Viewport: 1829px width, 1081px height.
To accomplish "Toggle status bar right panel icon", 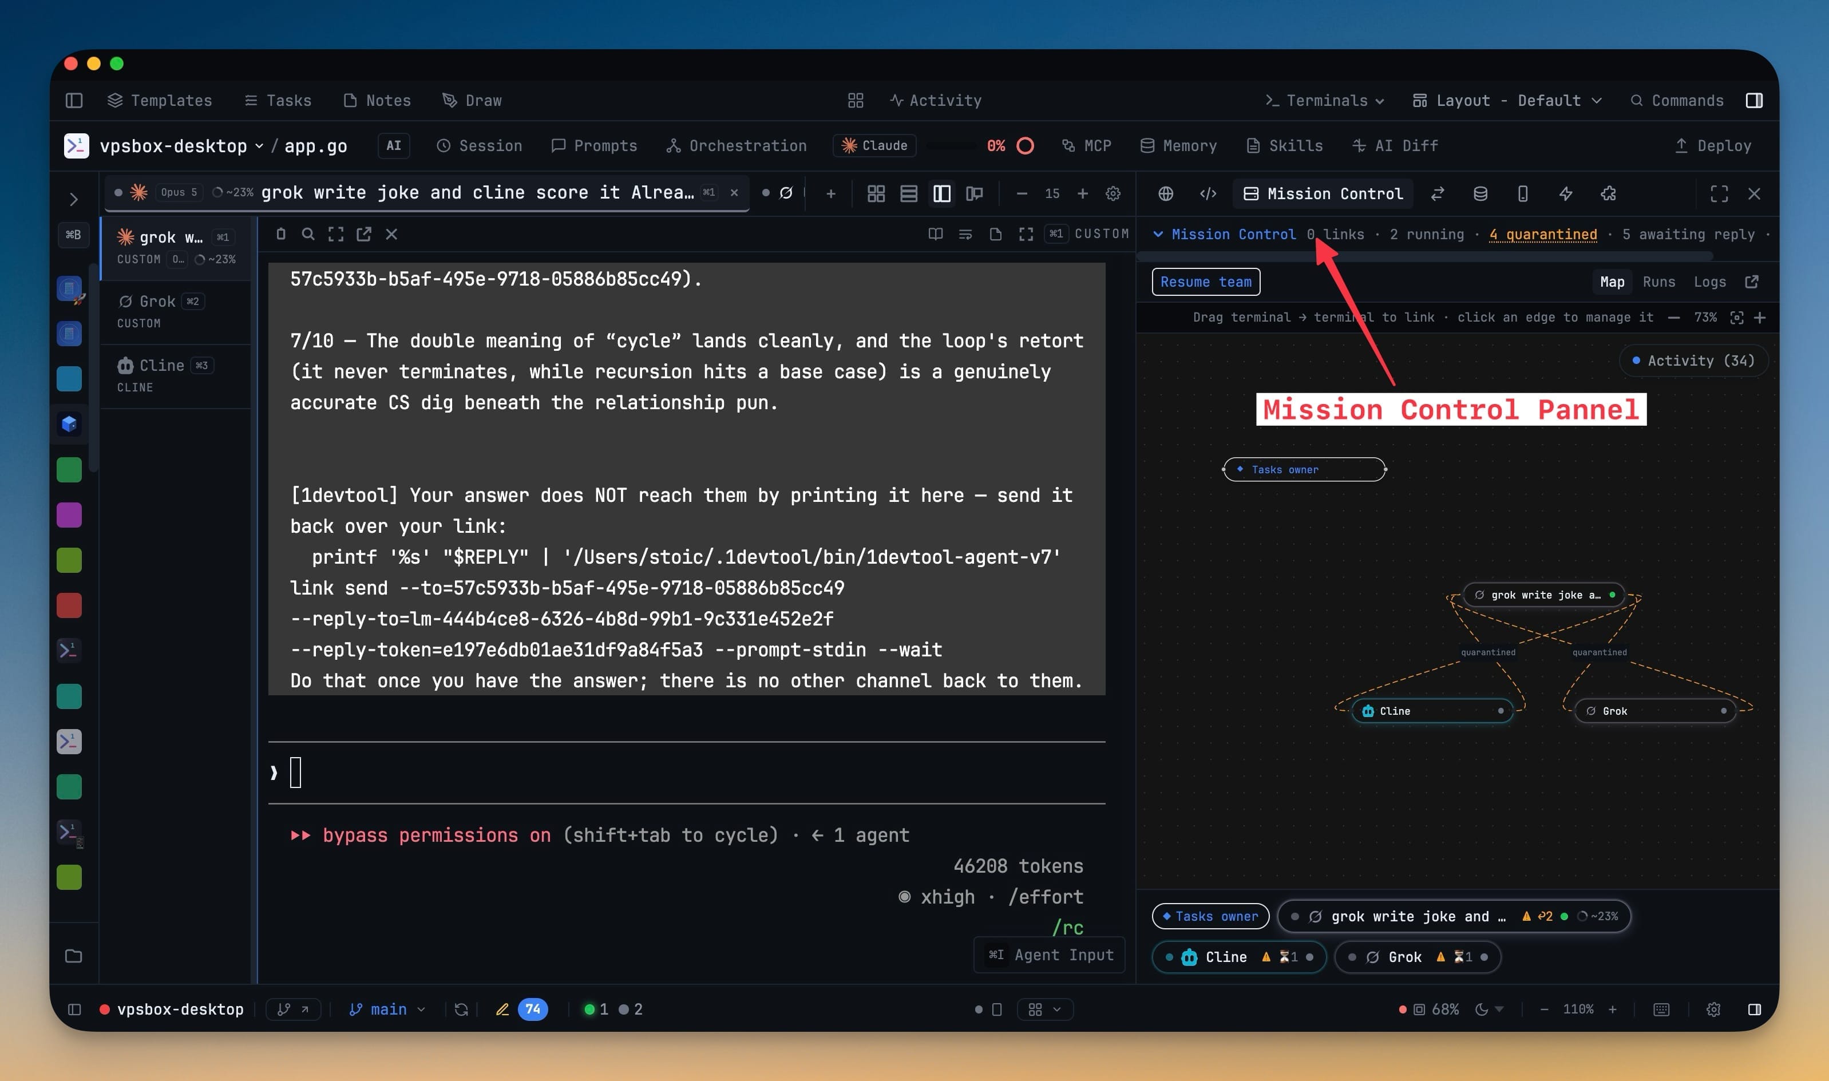I will point(1754,1009).
